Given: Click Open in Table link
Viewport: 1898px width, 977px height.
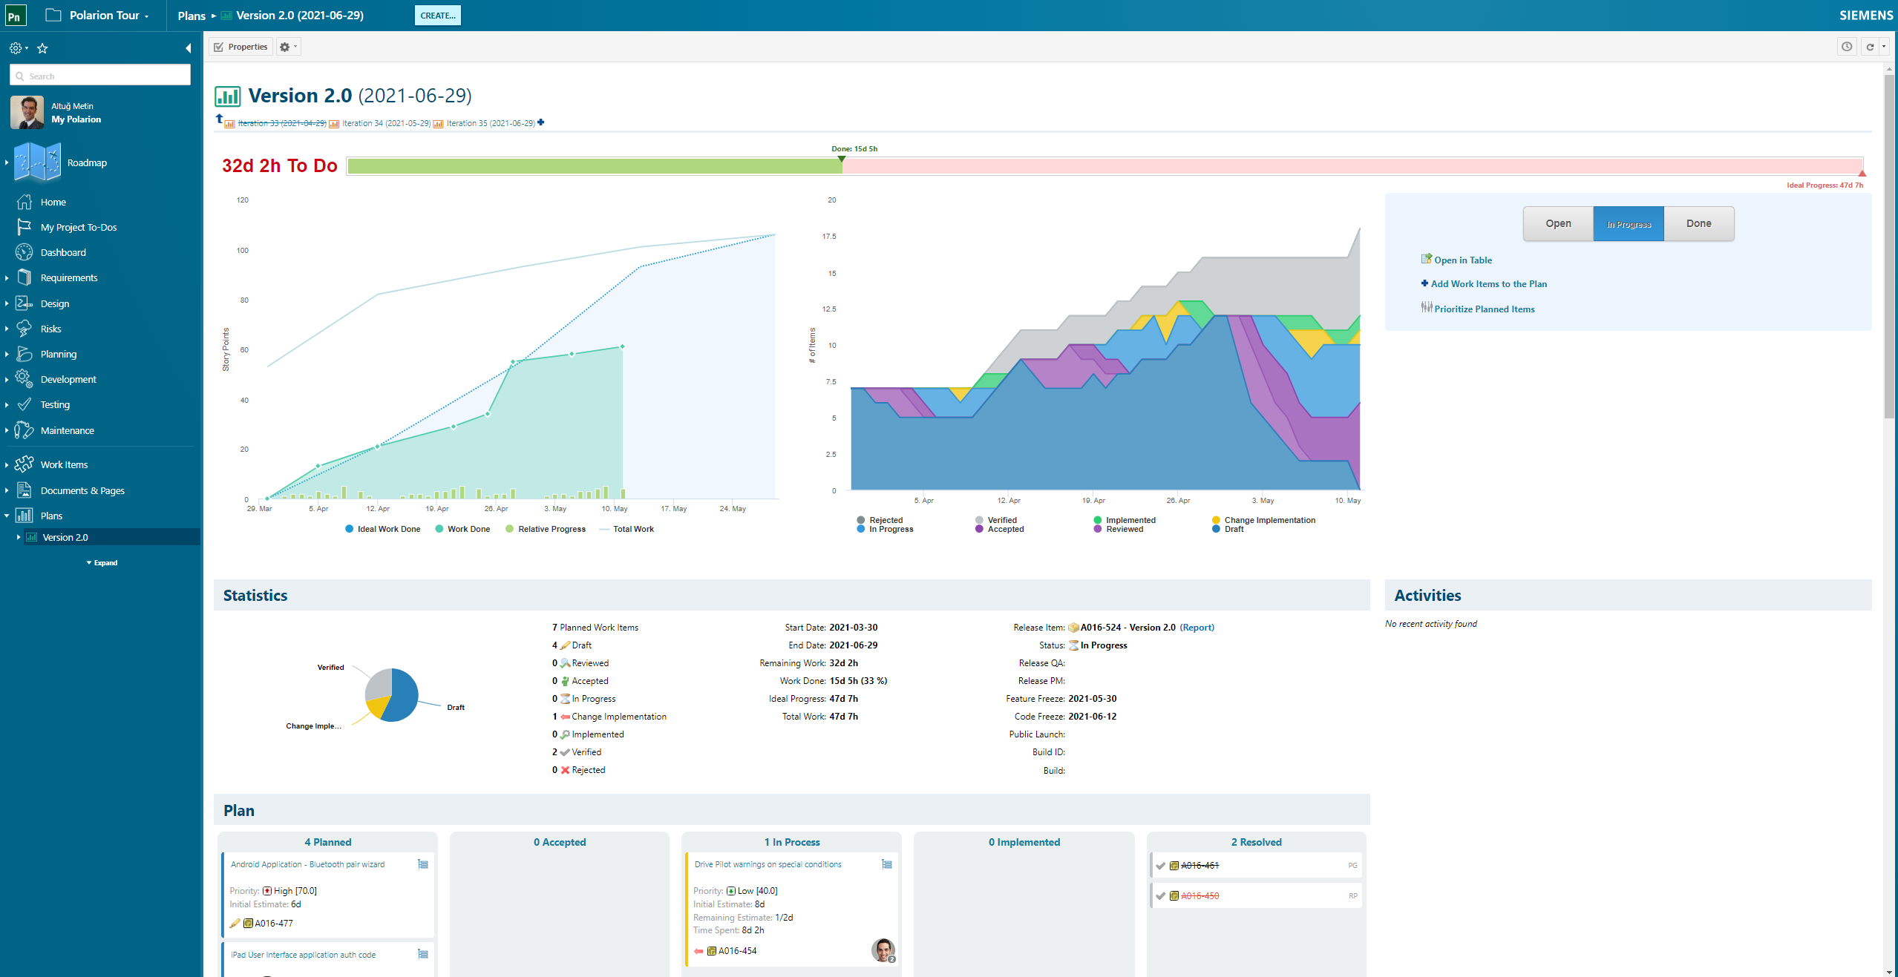Looking at the screenshot, I should point(1463,258).
